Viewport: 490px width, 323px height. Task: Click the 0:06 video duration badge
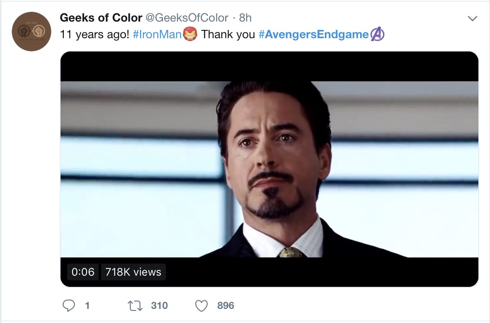pos(83,272)
